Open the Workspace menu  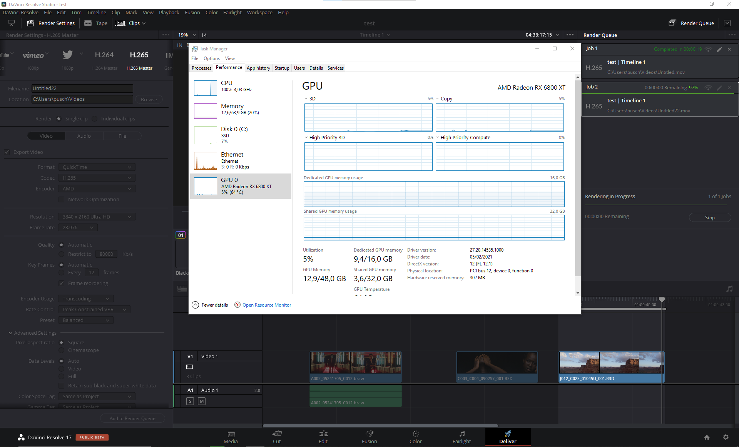coord(259,12)
